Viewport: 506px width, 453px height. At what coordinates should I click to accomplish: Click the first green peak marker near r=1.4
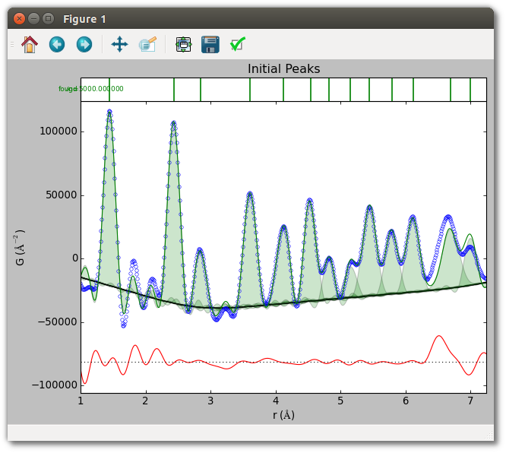(109, 90)
